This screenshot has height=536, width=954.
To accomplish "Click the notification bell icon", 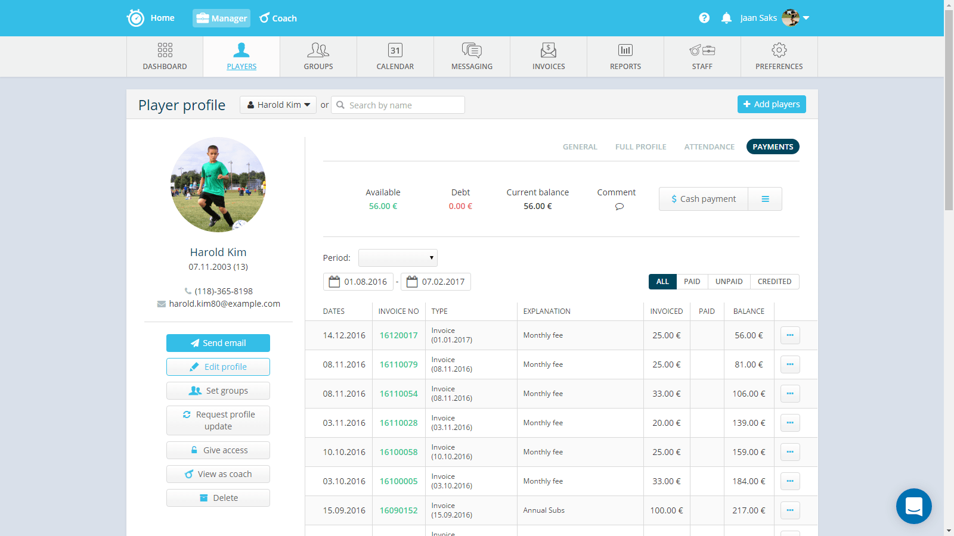I will click(x=726, y=18).
